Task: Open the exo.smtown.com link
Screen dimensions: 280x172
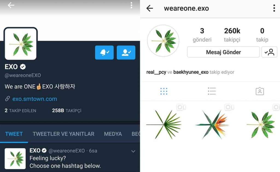Action: (35, 99)
